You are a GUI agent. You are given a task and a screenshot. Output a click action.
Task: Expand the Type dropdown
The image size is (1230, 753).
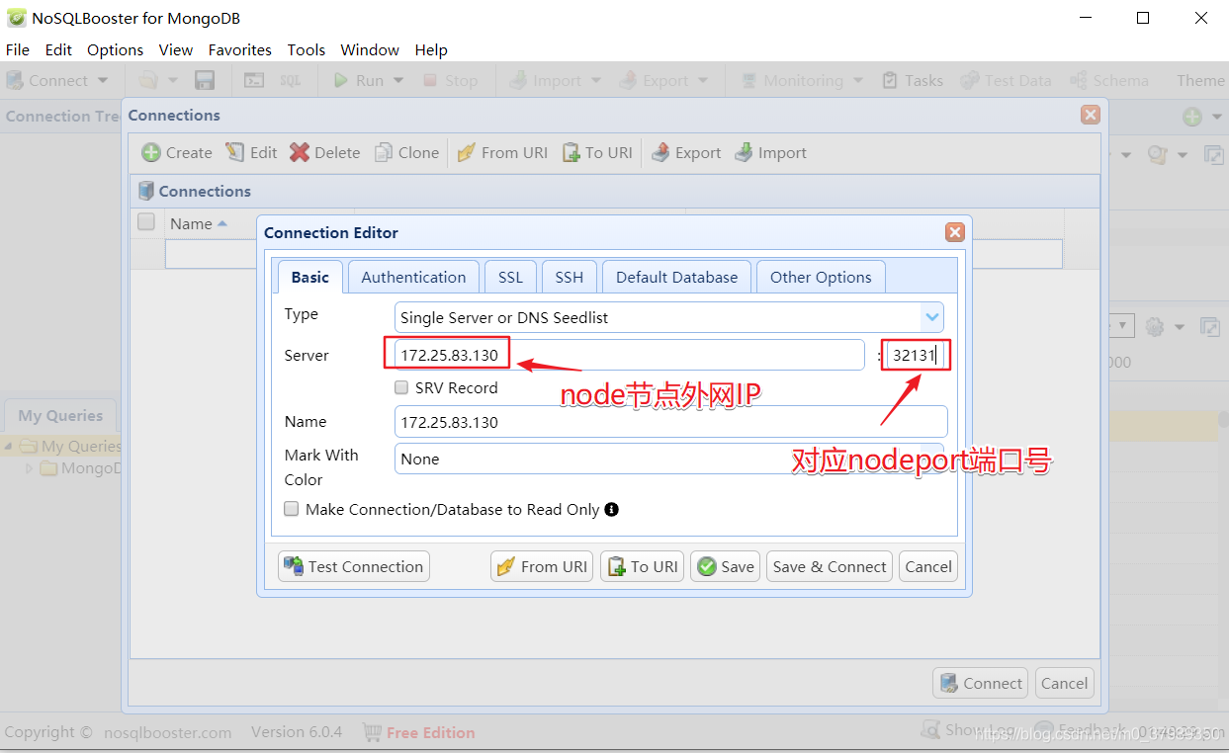[x=931, y=317]
